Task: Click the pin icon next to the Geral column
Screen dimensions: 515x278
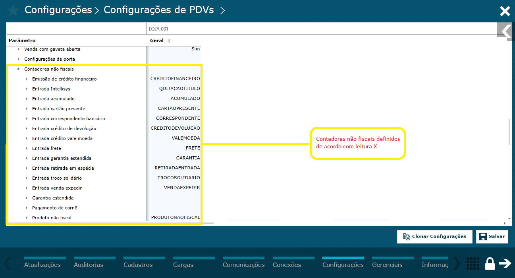Action: tap(169, 40)
